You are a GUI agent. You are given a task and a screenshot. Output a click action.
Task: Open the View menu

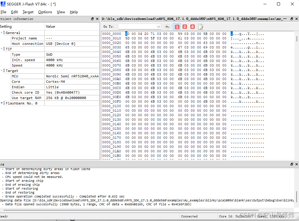[61, 12]
